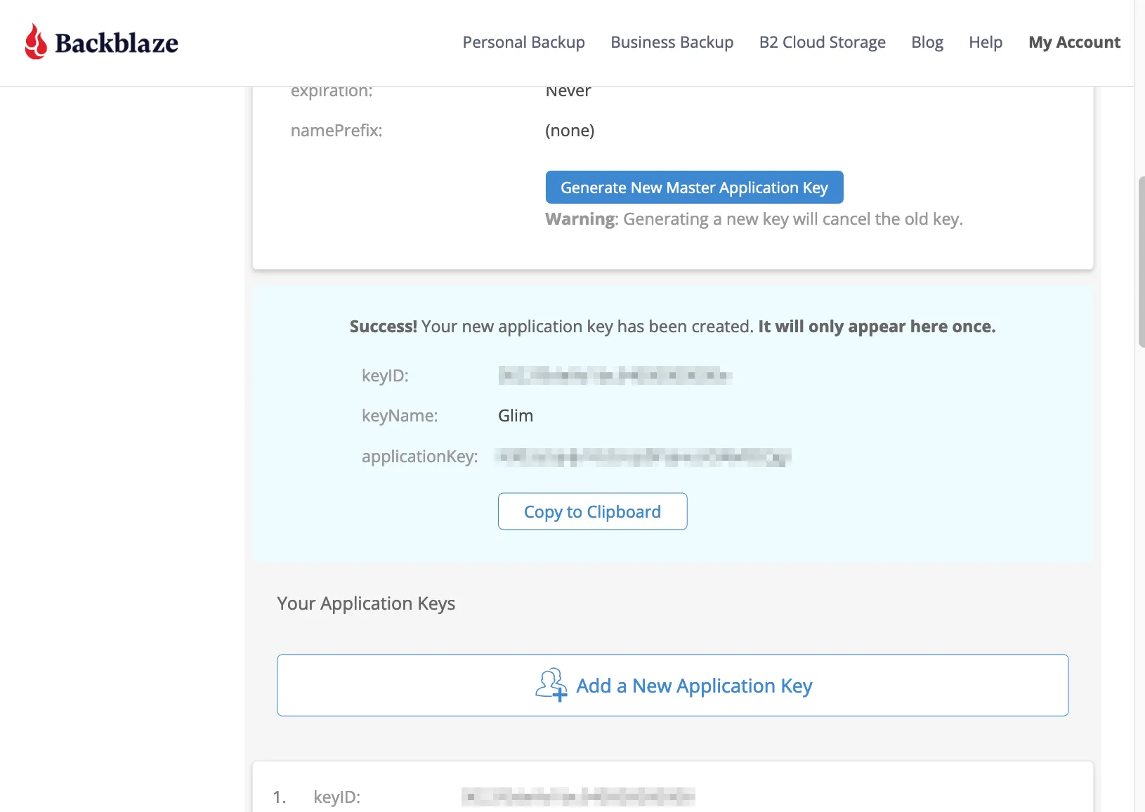Image resolution: width=1145 pixels, height=812 pixels.
Task: Open the Help page
Action: coord(985,42)
